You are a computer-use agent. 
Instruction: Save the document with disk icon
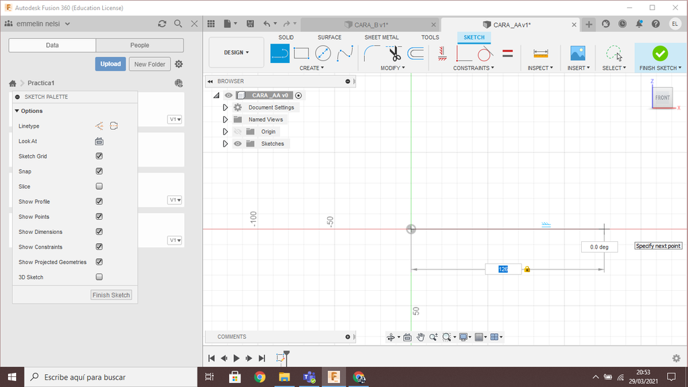[250, 24]
